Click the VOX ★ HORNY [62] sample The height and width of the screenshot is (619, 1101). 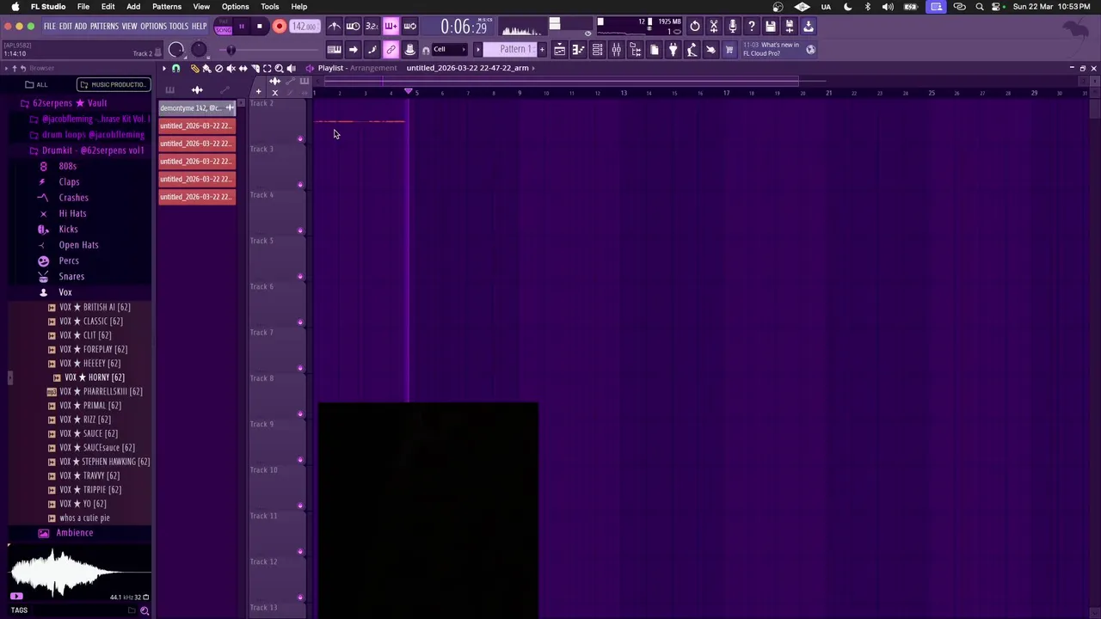[95, 377]
